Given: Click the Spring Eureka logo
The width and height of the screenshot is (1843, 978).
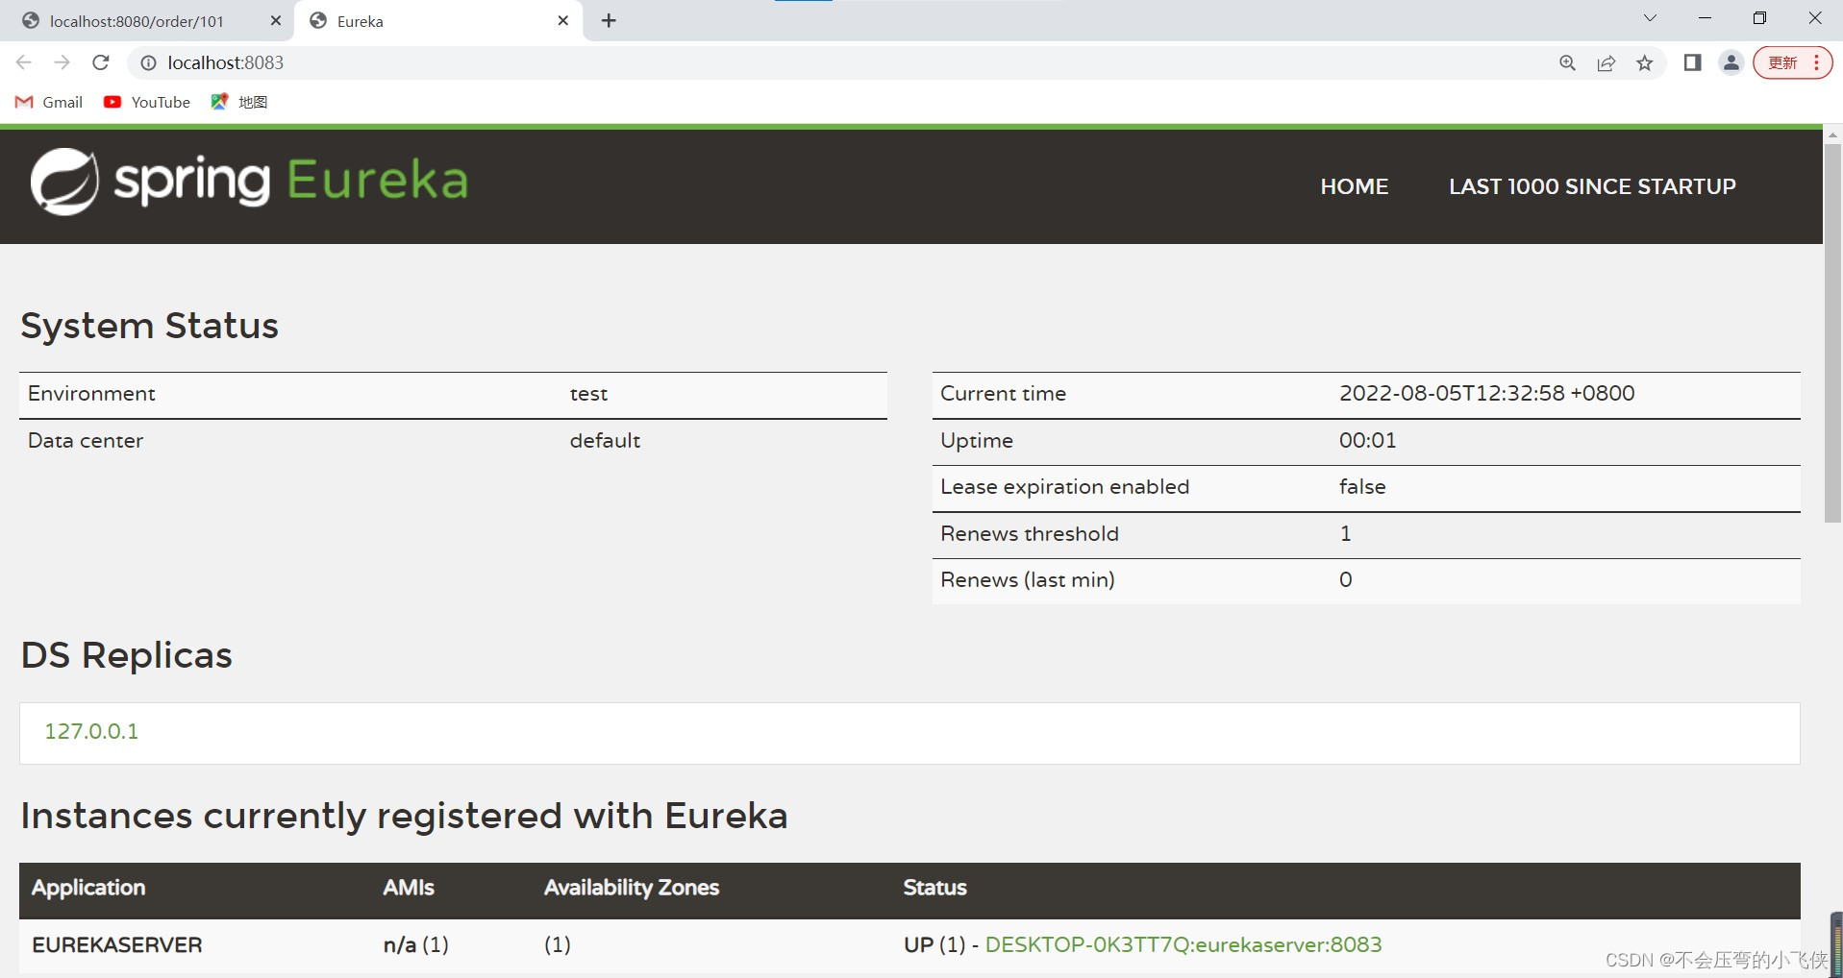Looking at the screenshot, I should click(x=249, y=181).
